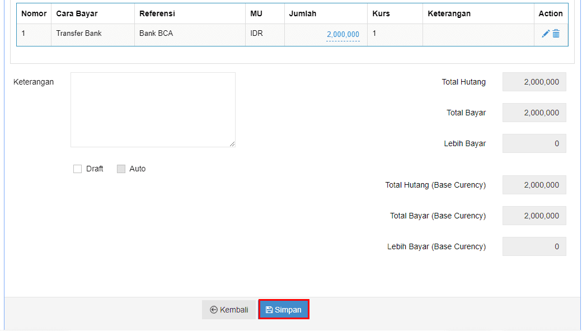Select Total Hutang (Base Curency) field
Image resolution: width=582 pixels, height=331 pixels.
tap(534, 185)
